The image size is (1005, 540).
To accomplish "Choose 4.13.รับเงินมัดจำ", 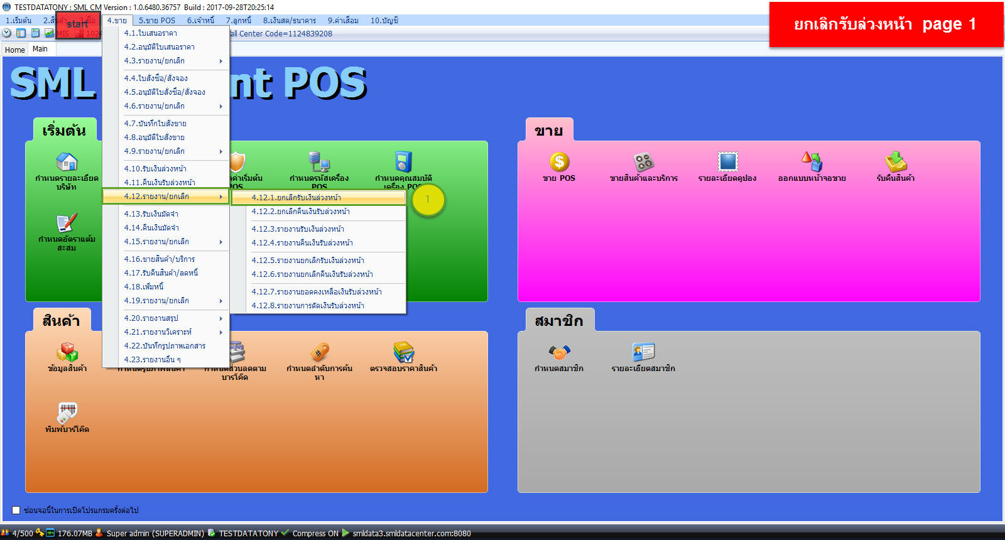I will [x=165, y=214].
